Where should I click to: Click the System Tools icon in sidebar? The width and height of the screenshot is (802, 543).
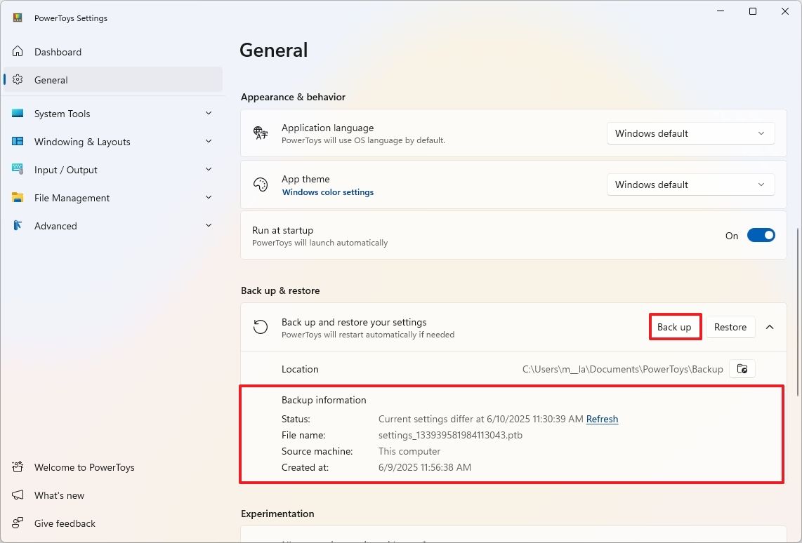tap(16, 113)
